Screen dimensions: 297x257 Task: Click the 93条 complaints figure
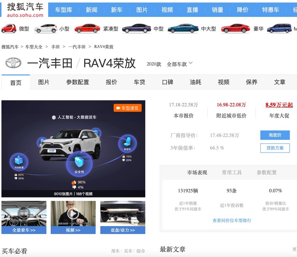pos(232,191)
